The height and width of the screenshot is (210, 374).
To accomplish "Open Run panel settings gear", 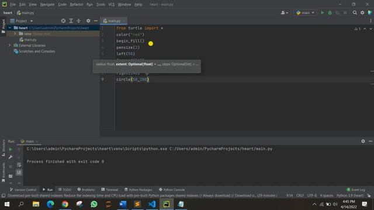I will pos(363,141).
